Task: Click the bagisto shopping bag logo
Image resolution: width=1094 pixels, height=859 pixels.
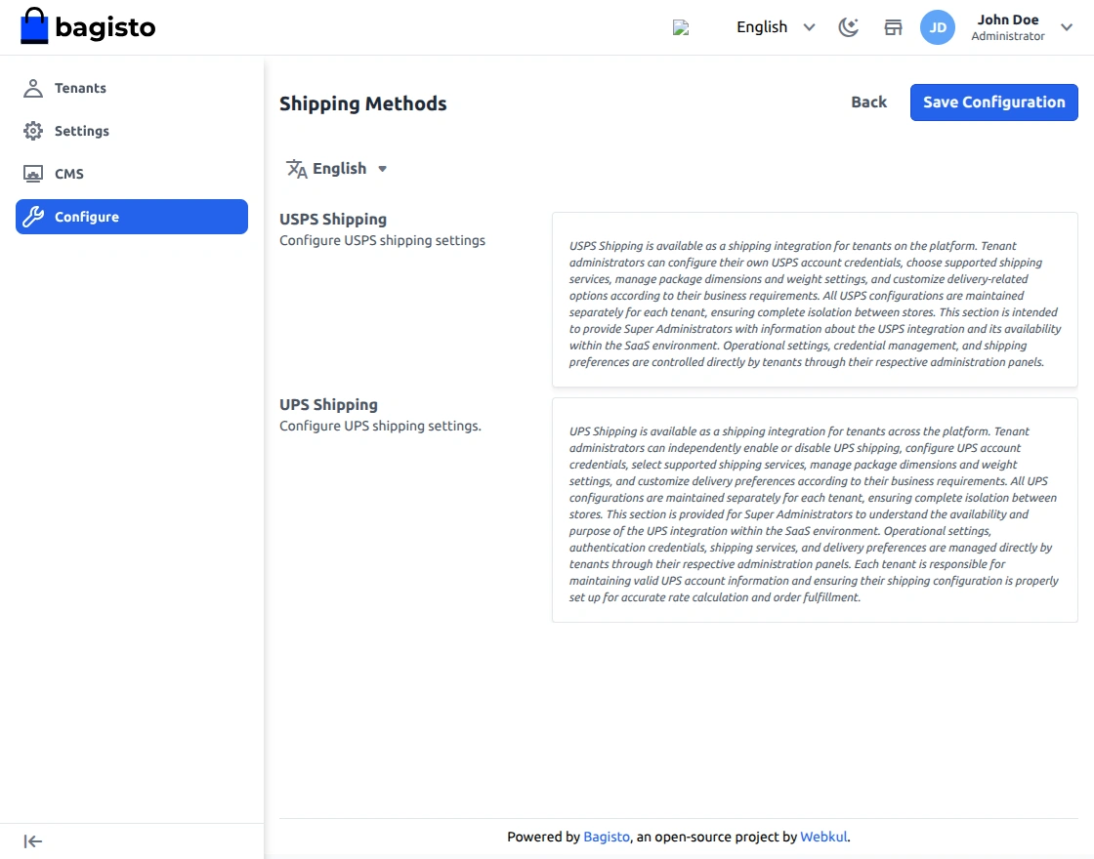Action: click(34, 25)
